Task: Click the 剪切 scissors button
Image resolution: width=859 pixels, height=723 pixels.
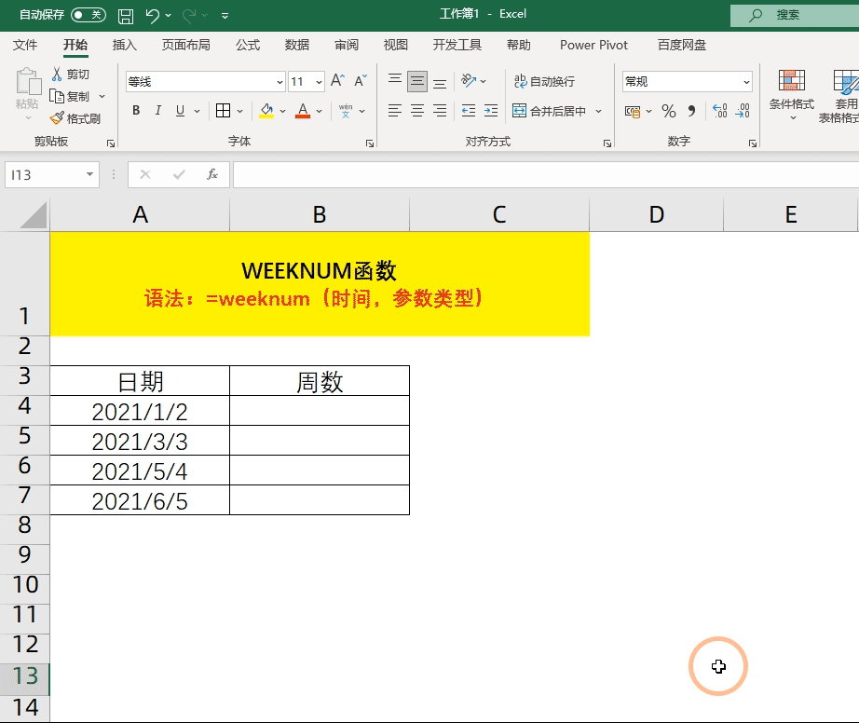Action: [71, 74]
